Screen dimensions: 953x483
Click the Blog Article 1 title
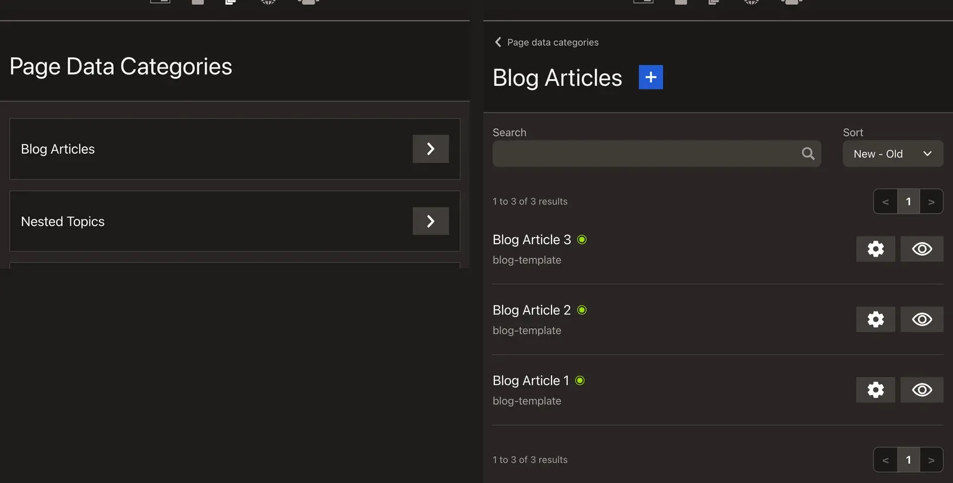coord(531,381)
